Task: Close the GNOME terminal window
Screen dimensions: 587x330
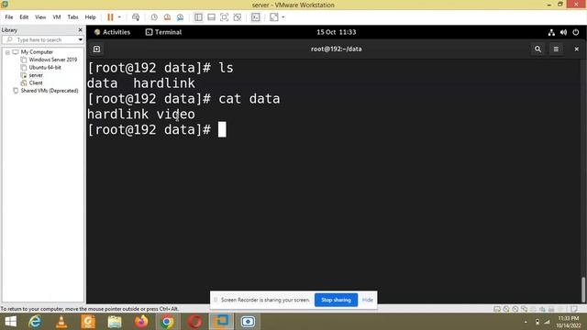Action: pyautogui.click(x=577, y=49)
